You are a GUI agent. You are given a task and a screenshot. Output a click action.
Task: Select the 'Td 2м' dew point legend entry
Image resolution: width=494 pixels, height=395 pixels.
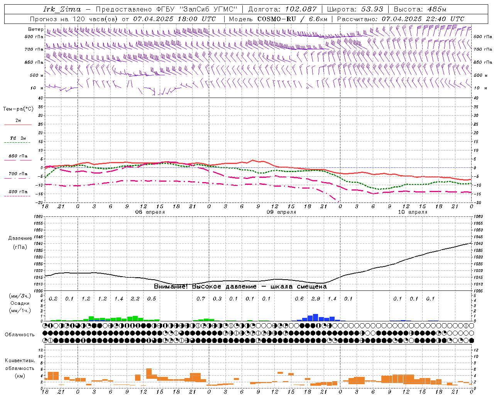[18, 138]
